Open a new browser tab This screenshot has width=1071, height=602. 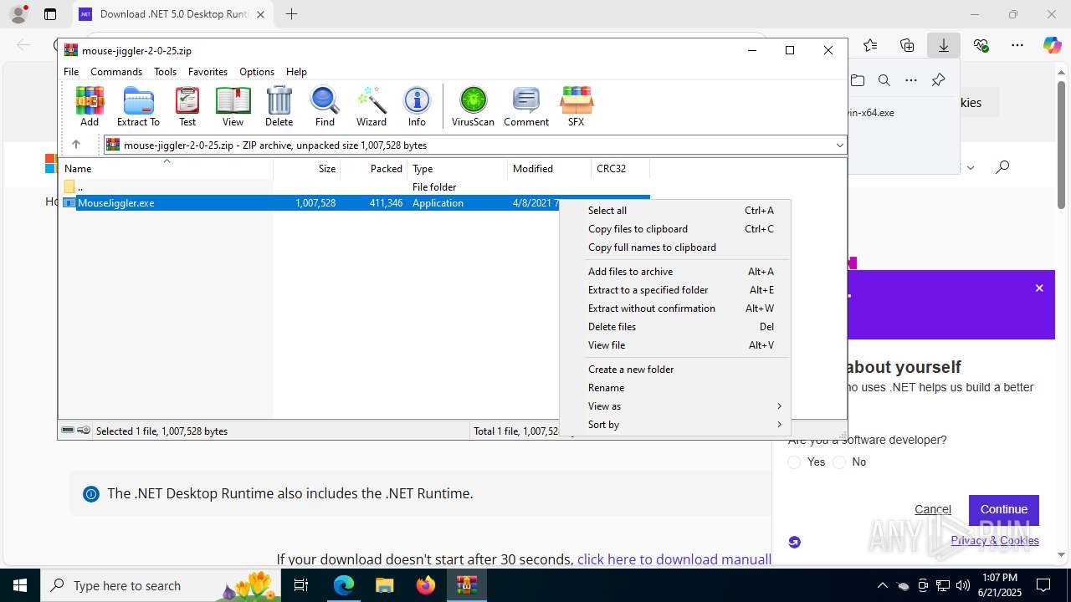coord(291,14)
